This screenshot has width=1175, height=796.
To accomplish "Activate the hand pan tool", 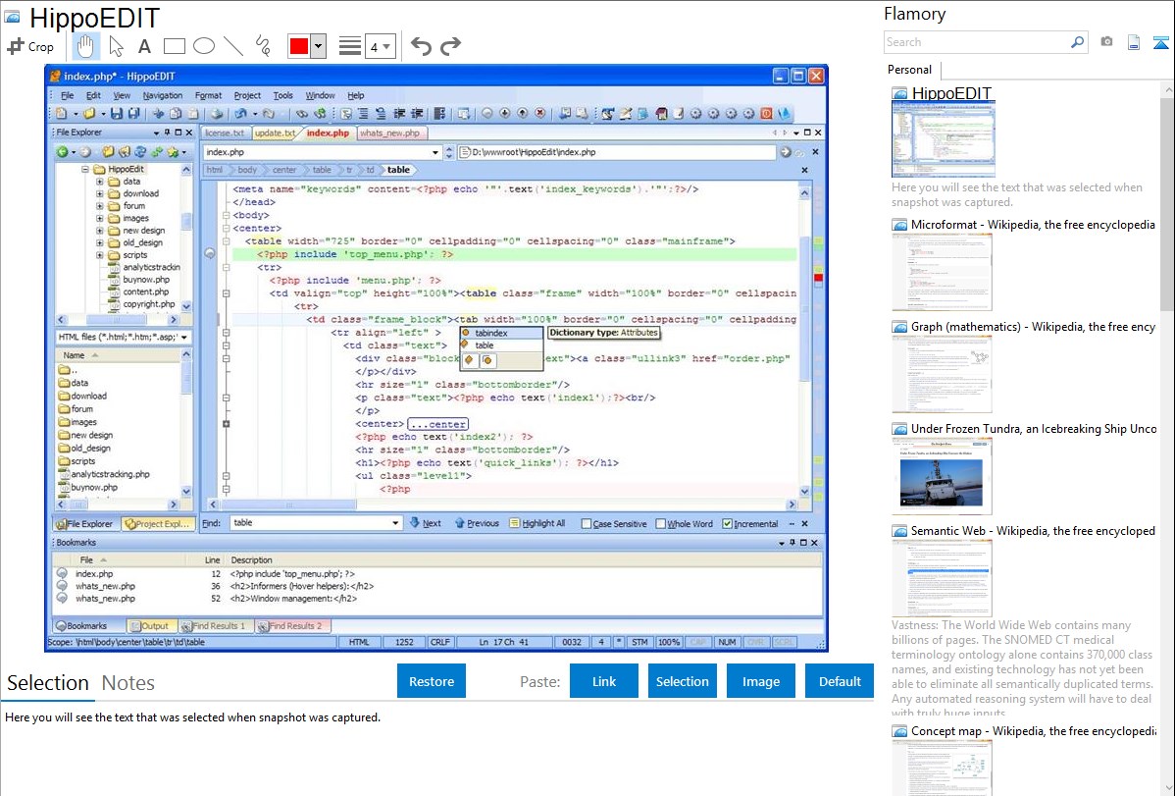I will [85, 45].
